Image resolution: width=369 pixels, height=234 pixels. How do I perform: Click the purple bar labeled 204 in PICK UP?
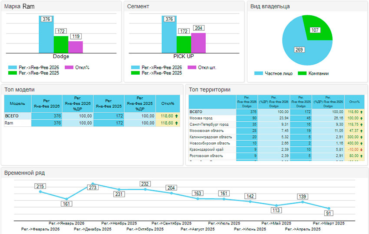pyautogui.click(x=198, y=43)
